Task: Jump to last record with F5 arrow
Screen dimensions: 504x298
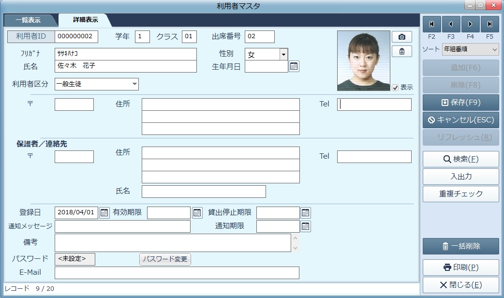Action: pos(489,24)
